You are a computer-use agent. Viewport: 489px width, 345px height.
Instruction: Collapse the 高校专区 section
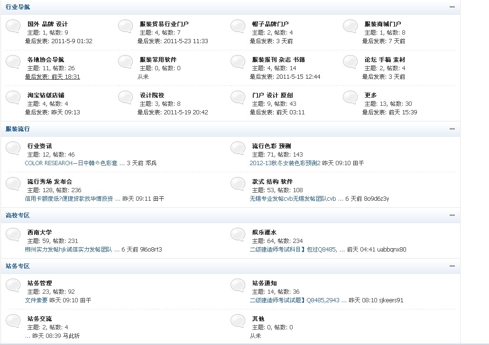[452, 215]
